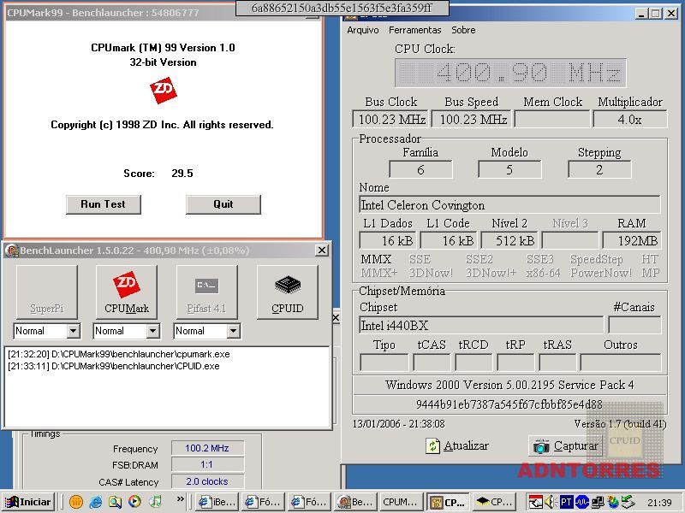This screenshot has width=685, height=513.
Task: Click the Windows 2000 version text
Action: 509,386
